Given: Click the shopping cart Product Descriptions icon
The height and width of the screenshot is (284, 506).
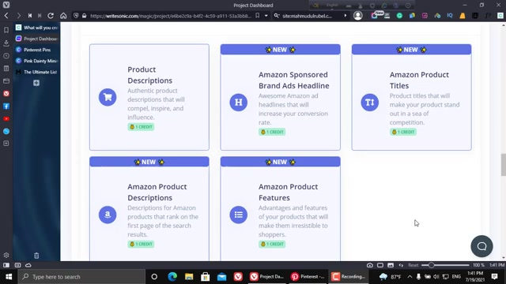Looking at the screenshot, I should click(108, 97).
